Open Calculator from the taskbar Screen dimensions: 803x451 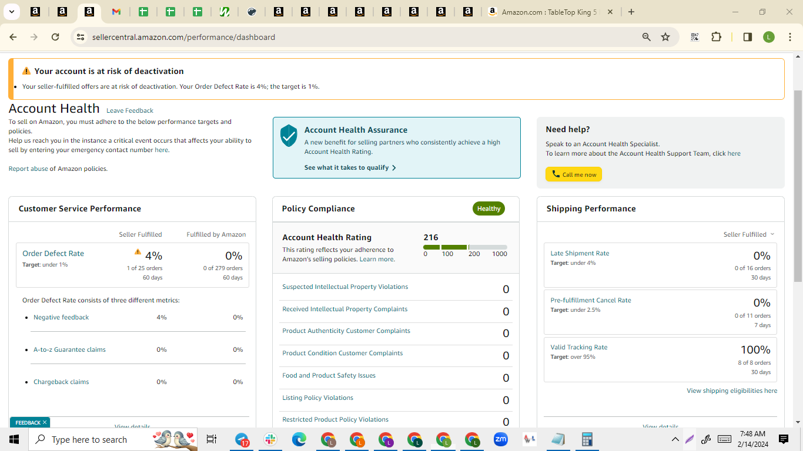(x=587, y=439)
